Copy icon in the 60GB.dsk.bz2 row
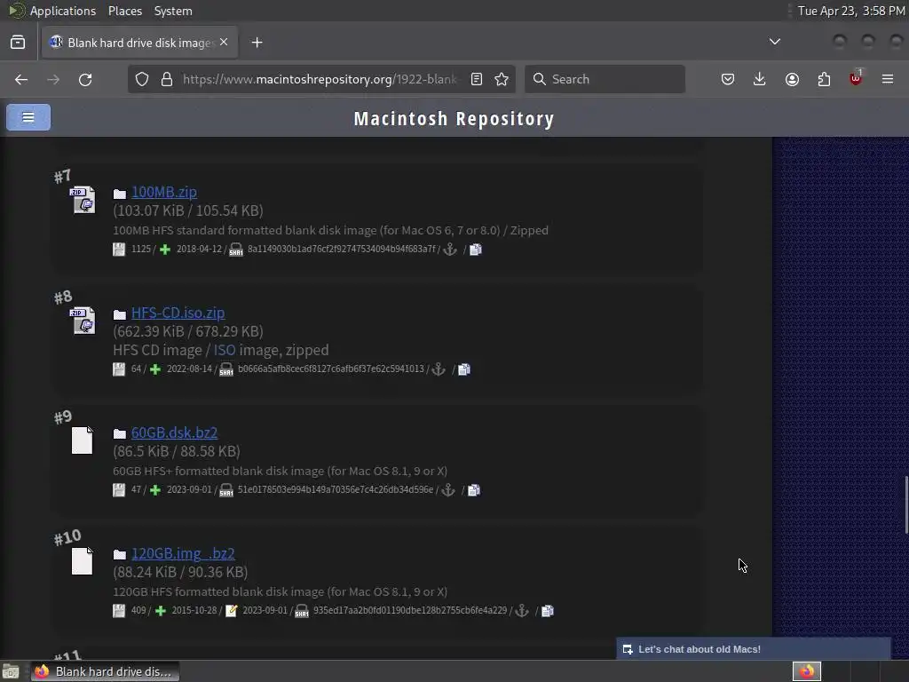 coord(474,490)
